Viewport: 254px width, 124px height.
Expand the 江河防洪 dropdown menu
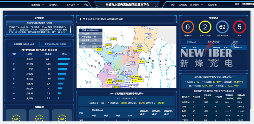pos(55,5)
